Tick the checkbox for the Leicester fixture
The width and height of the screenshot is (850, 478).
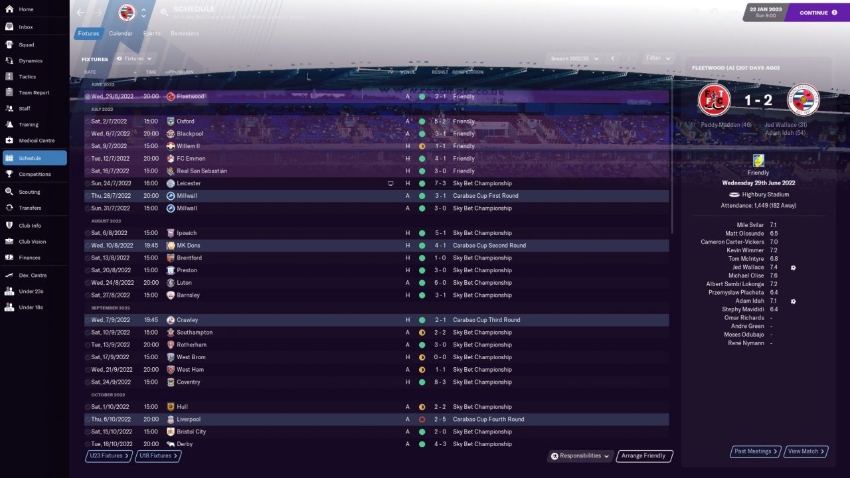pos(88,184)
